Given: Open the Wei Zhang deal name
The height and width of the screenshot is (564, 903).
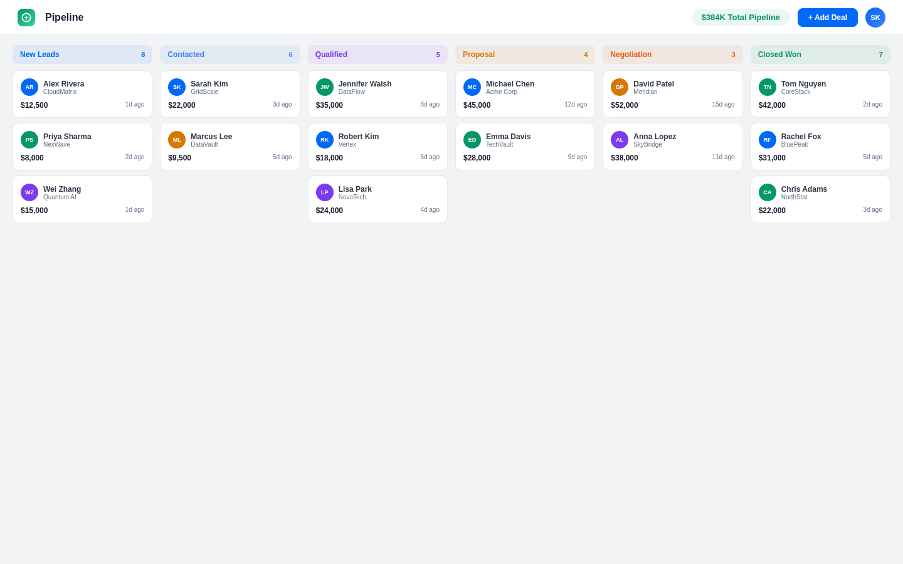Looking at the screenshot, I should click(62, 189).
